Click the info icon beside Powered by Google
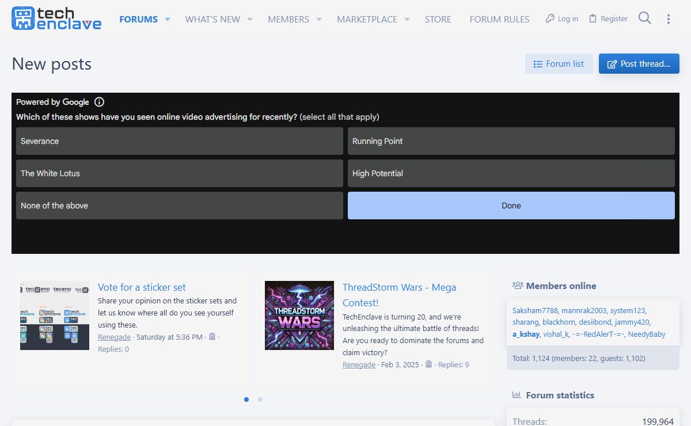Image resolution: width=691 pixels, height=426 pixels. (x=99, y=102)
